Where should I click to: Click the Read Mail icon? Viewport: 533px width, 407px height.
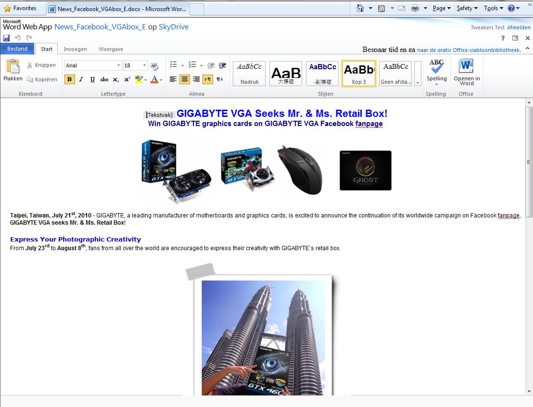point(402,8)
